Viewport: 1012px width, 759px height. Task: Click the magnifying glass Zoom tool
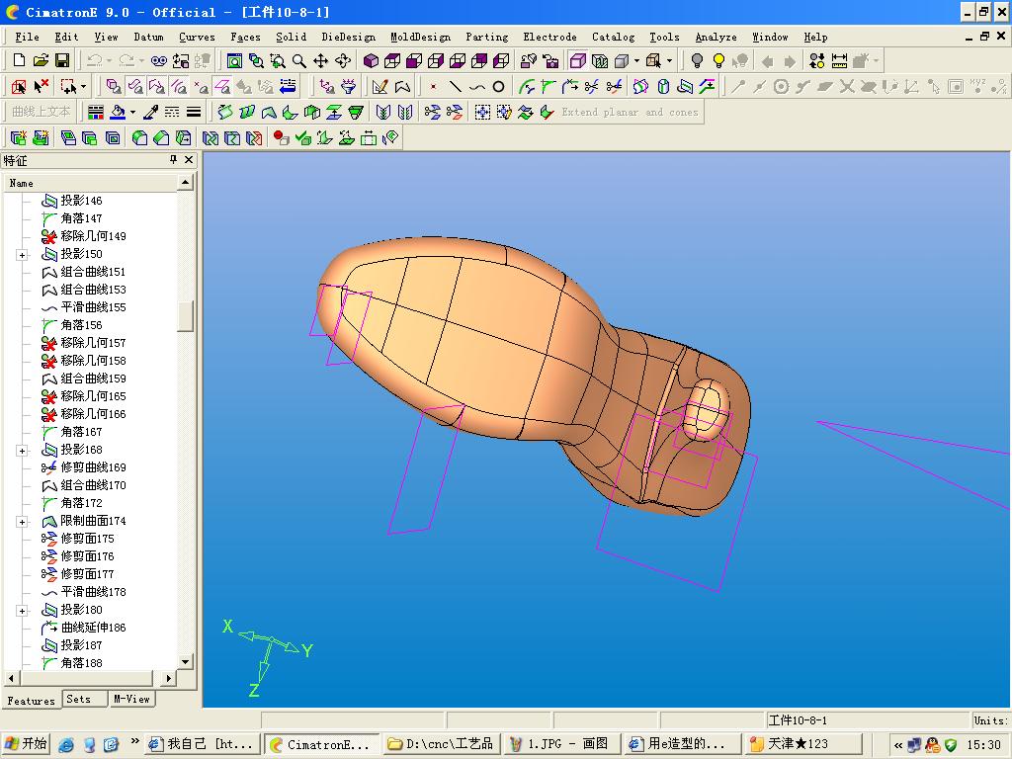[299, 61]
